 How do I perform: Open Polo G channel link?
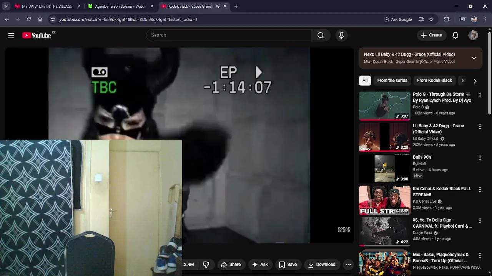tap(418, 107)
